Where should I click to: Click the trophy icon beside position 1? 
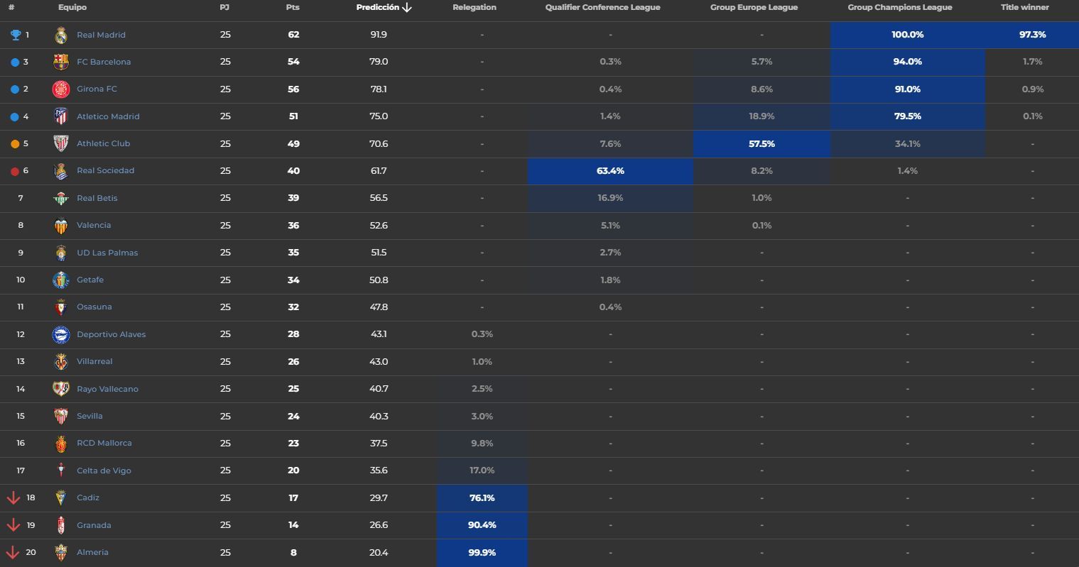point(16,35)
